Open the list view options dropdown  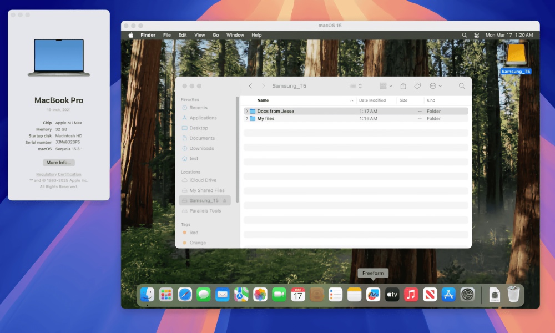click(355, 86)
